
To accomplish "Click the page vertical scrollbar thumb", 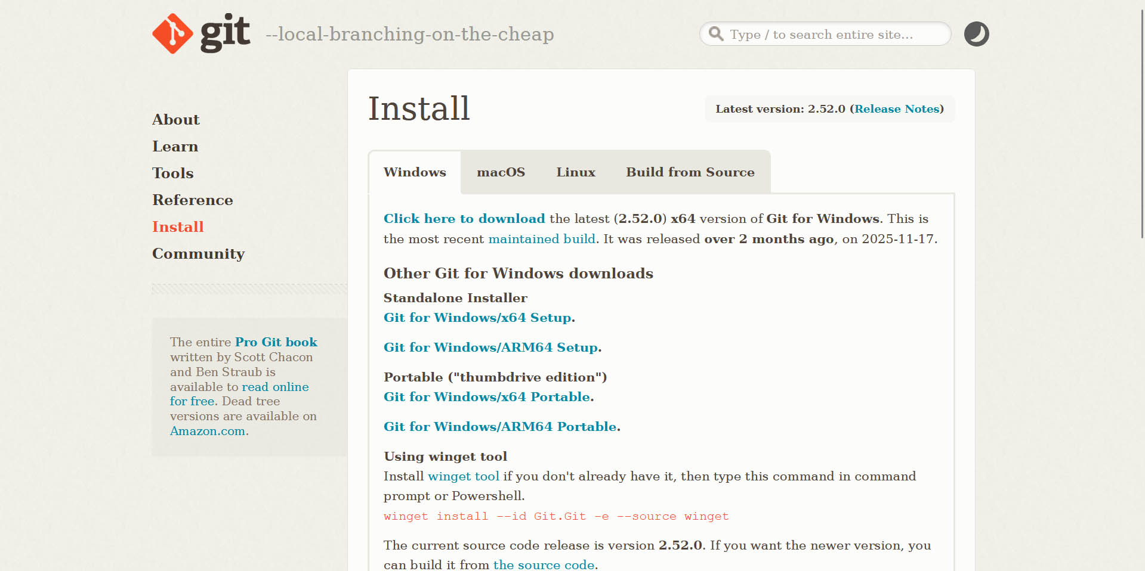I will pyautogui.click(x=1142, y=123).
